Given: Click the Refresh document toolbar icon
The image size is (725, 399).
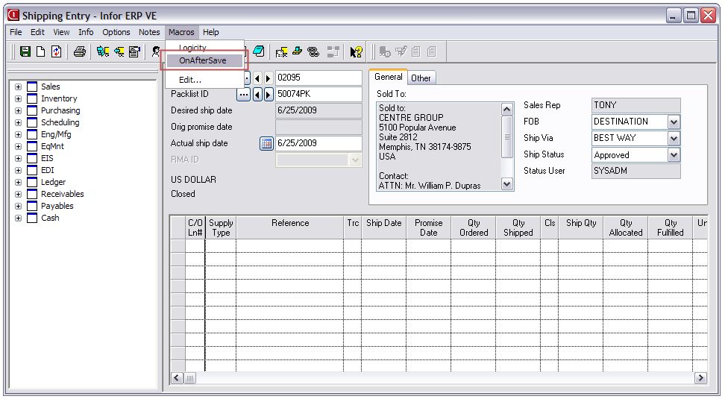Looking at the screenshot, I should 57,51.
